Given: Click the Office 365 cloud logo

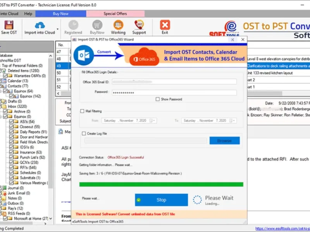Looking at the screenshot, I should click(x=144, y=57).
